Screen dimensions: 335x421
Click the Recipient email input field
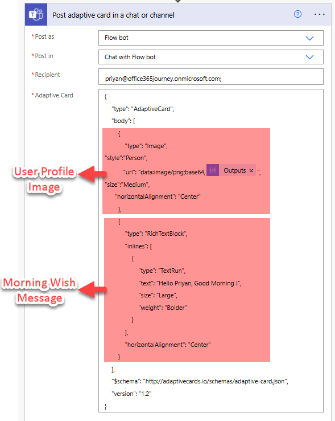pyautogui.click(x=210, y=77)
